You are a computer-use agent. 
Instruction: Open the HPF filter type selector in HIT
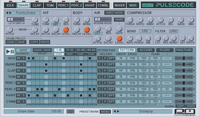(x=56, y=24)
